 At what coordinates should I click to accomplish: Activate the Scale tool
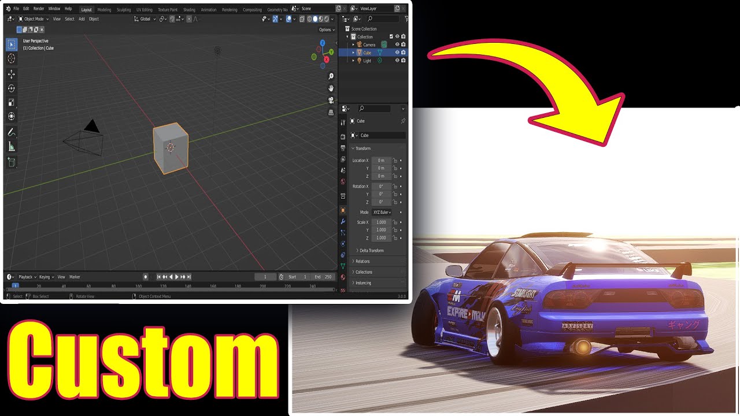(x=12, y=102)
